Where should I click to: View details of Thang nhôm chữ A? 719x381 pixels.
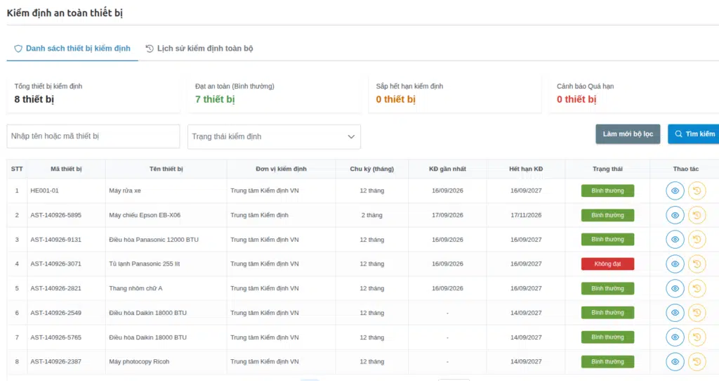click(675, 288)
